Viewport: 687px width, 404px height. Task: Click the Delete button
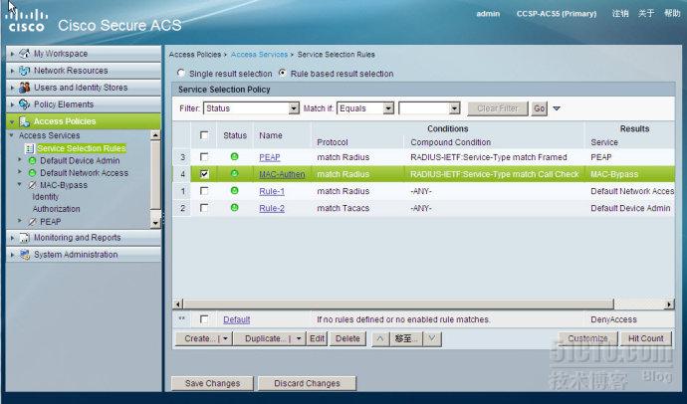347,338
